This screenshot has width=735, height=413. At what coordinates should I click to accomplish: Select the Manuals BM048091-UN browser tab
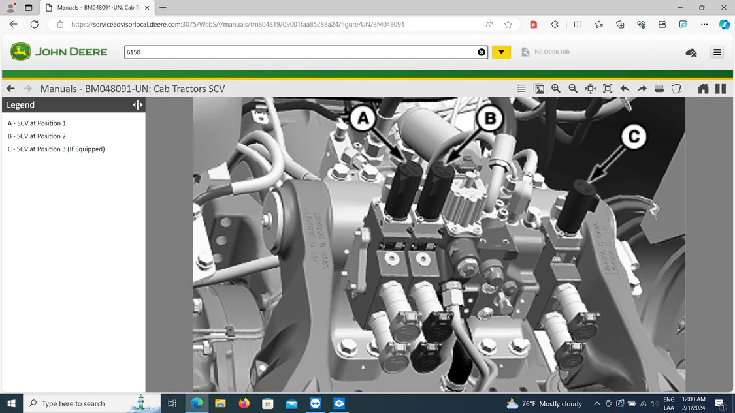pyautogui.click(x=95, y=8)
